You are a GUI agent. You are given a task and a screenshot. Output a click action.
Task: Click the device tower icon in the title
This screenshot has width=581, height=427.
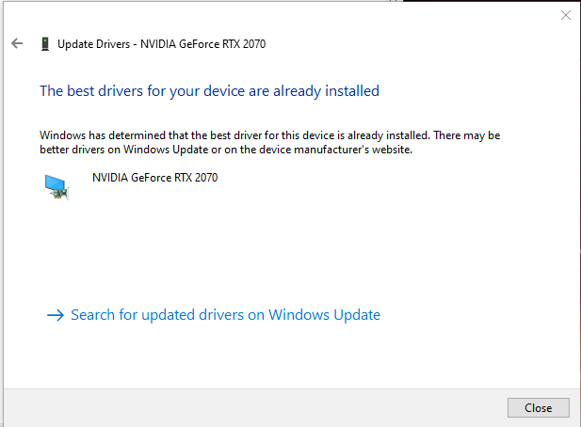tap(45, 44)
